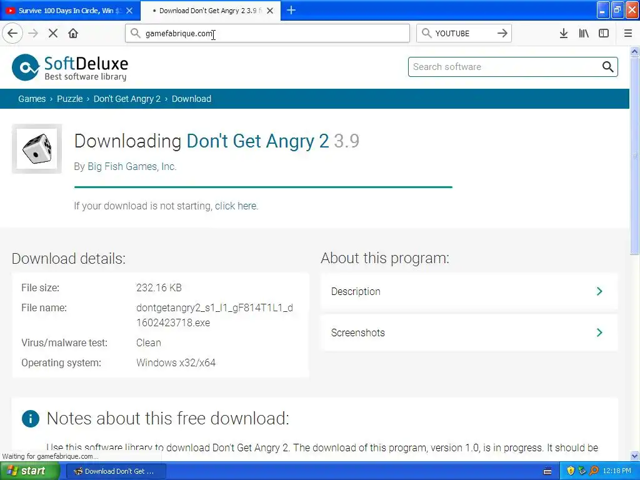Select the Clean virus test result

149,343
